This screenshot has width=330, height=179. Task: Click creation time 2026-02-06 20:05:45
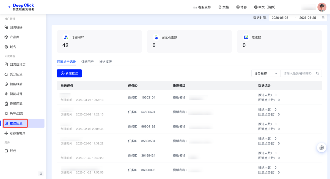(x=90, y=129)
